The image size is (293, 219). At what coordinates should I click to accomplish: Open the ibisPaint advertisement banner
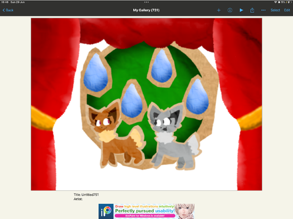click(x=146, y=211)
